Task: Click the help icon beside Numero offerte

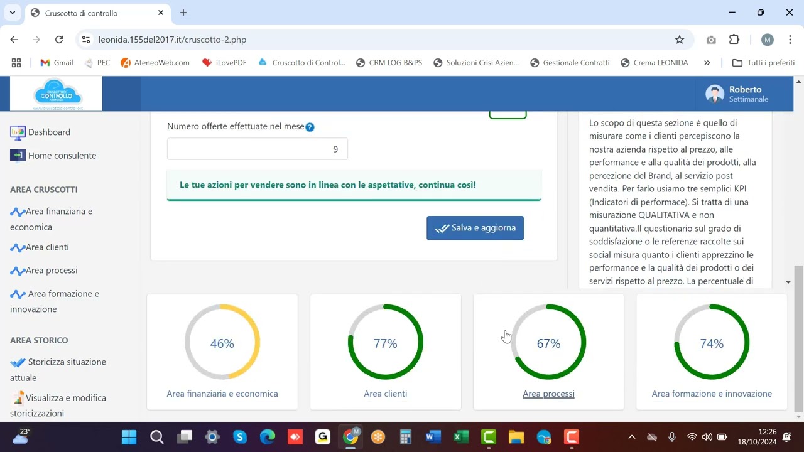Action: 310,127
